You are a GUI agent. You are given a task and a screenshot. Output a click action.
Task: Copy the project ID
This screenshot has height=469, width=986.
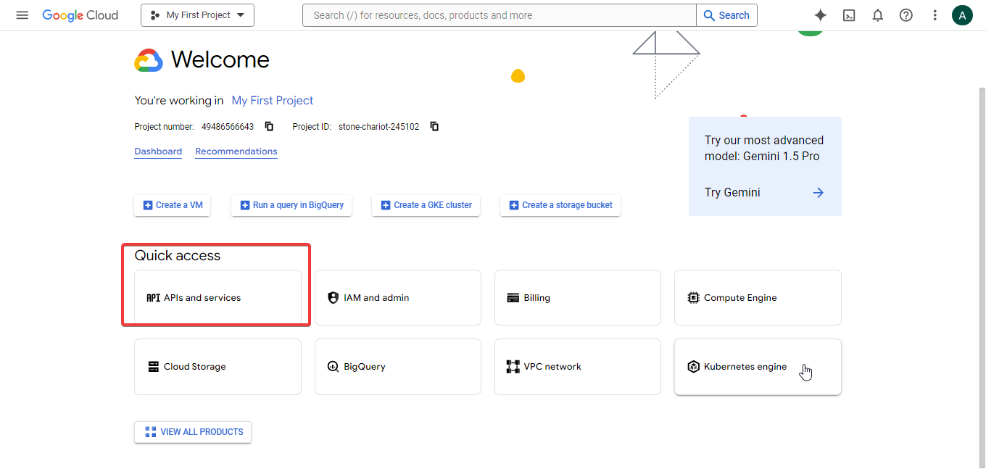pos(434,126)
